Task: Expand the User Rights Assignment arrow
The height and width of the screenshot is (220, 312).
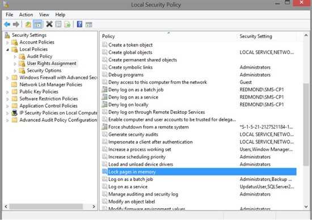Action: pos(15,64)
